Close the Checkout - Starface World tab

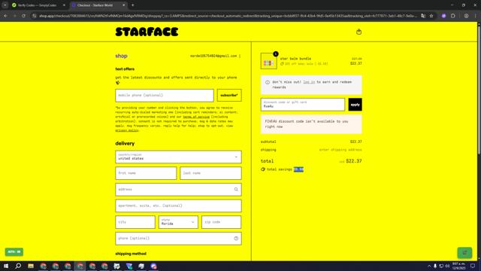click(x=123, y=5)
